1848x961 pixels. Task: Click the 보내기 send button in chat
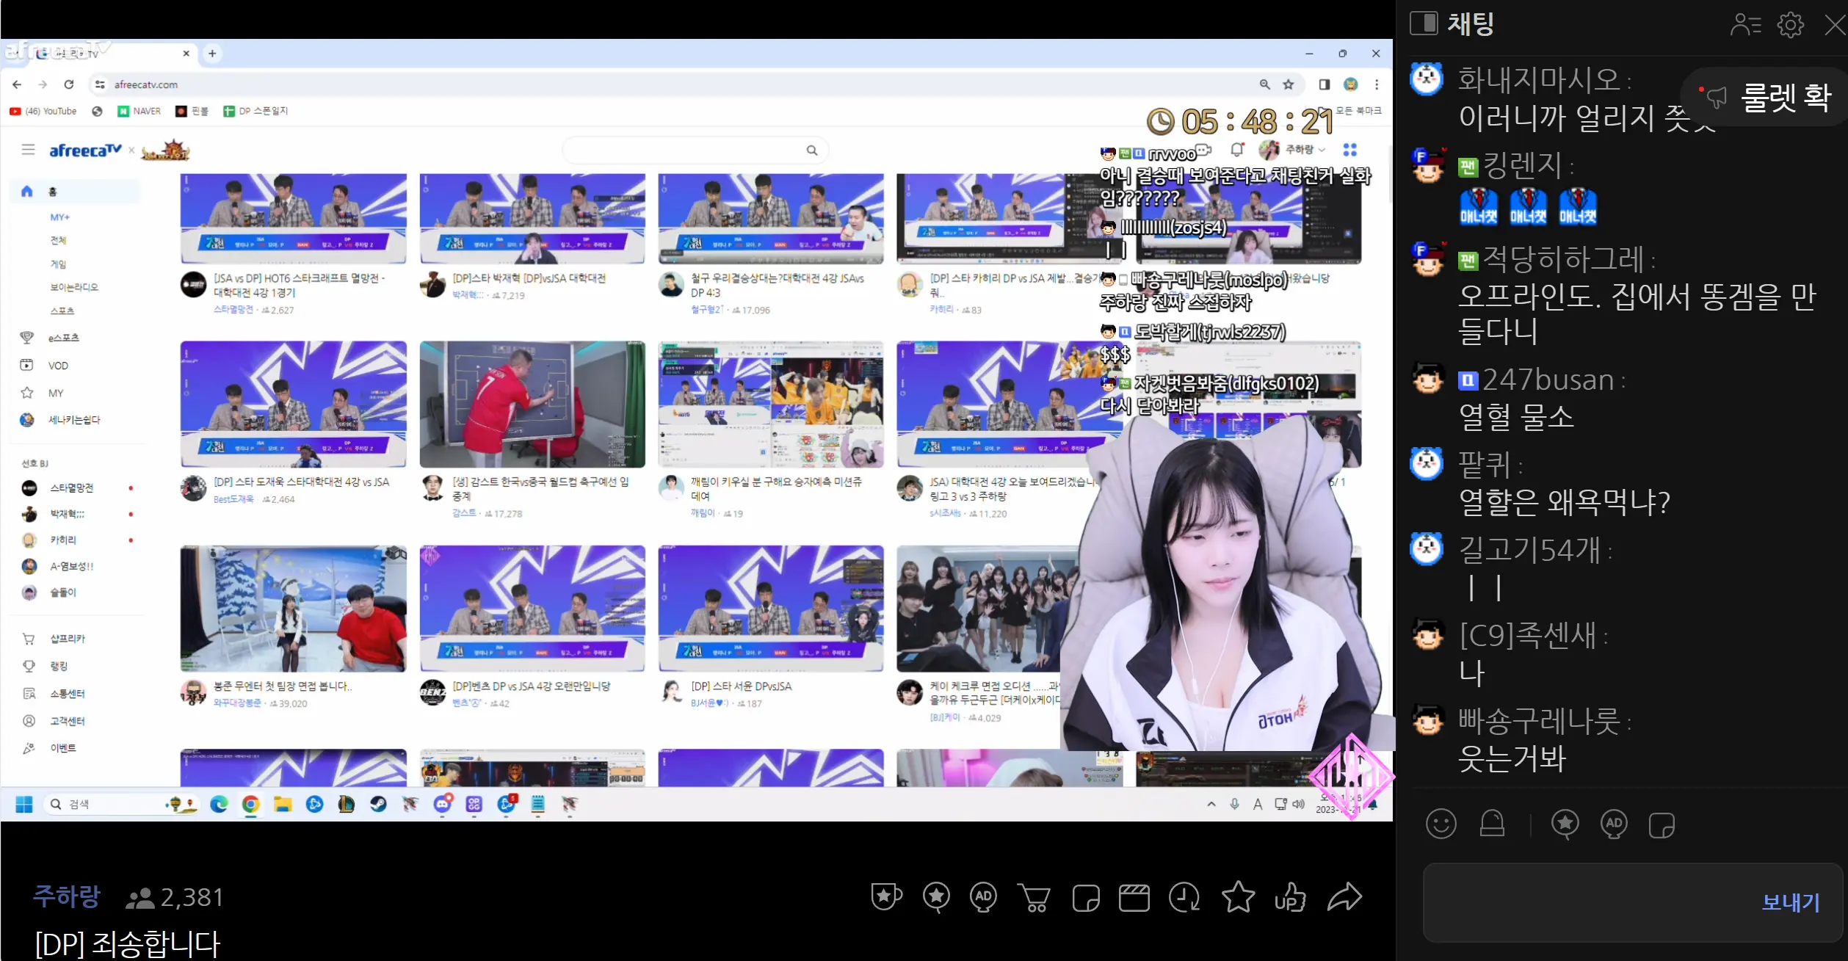(1791, 902)
